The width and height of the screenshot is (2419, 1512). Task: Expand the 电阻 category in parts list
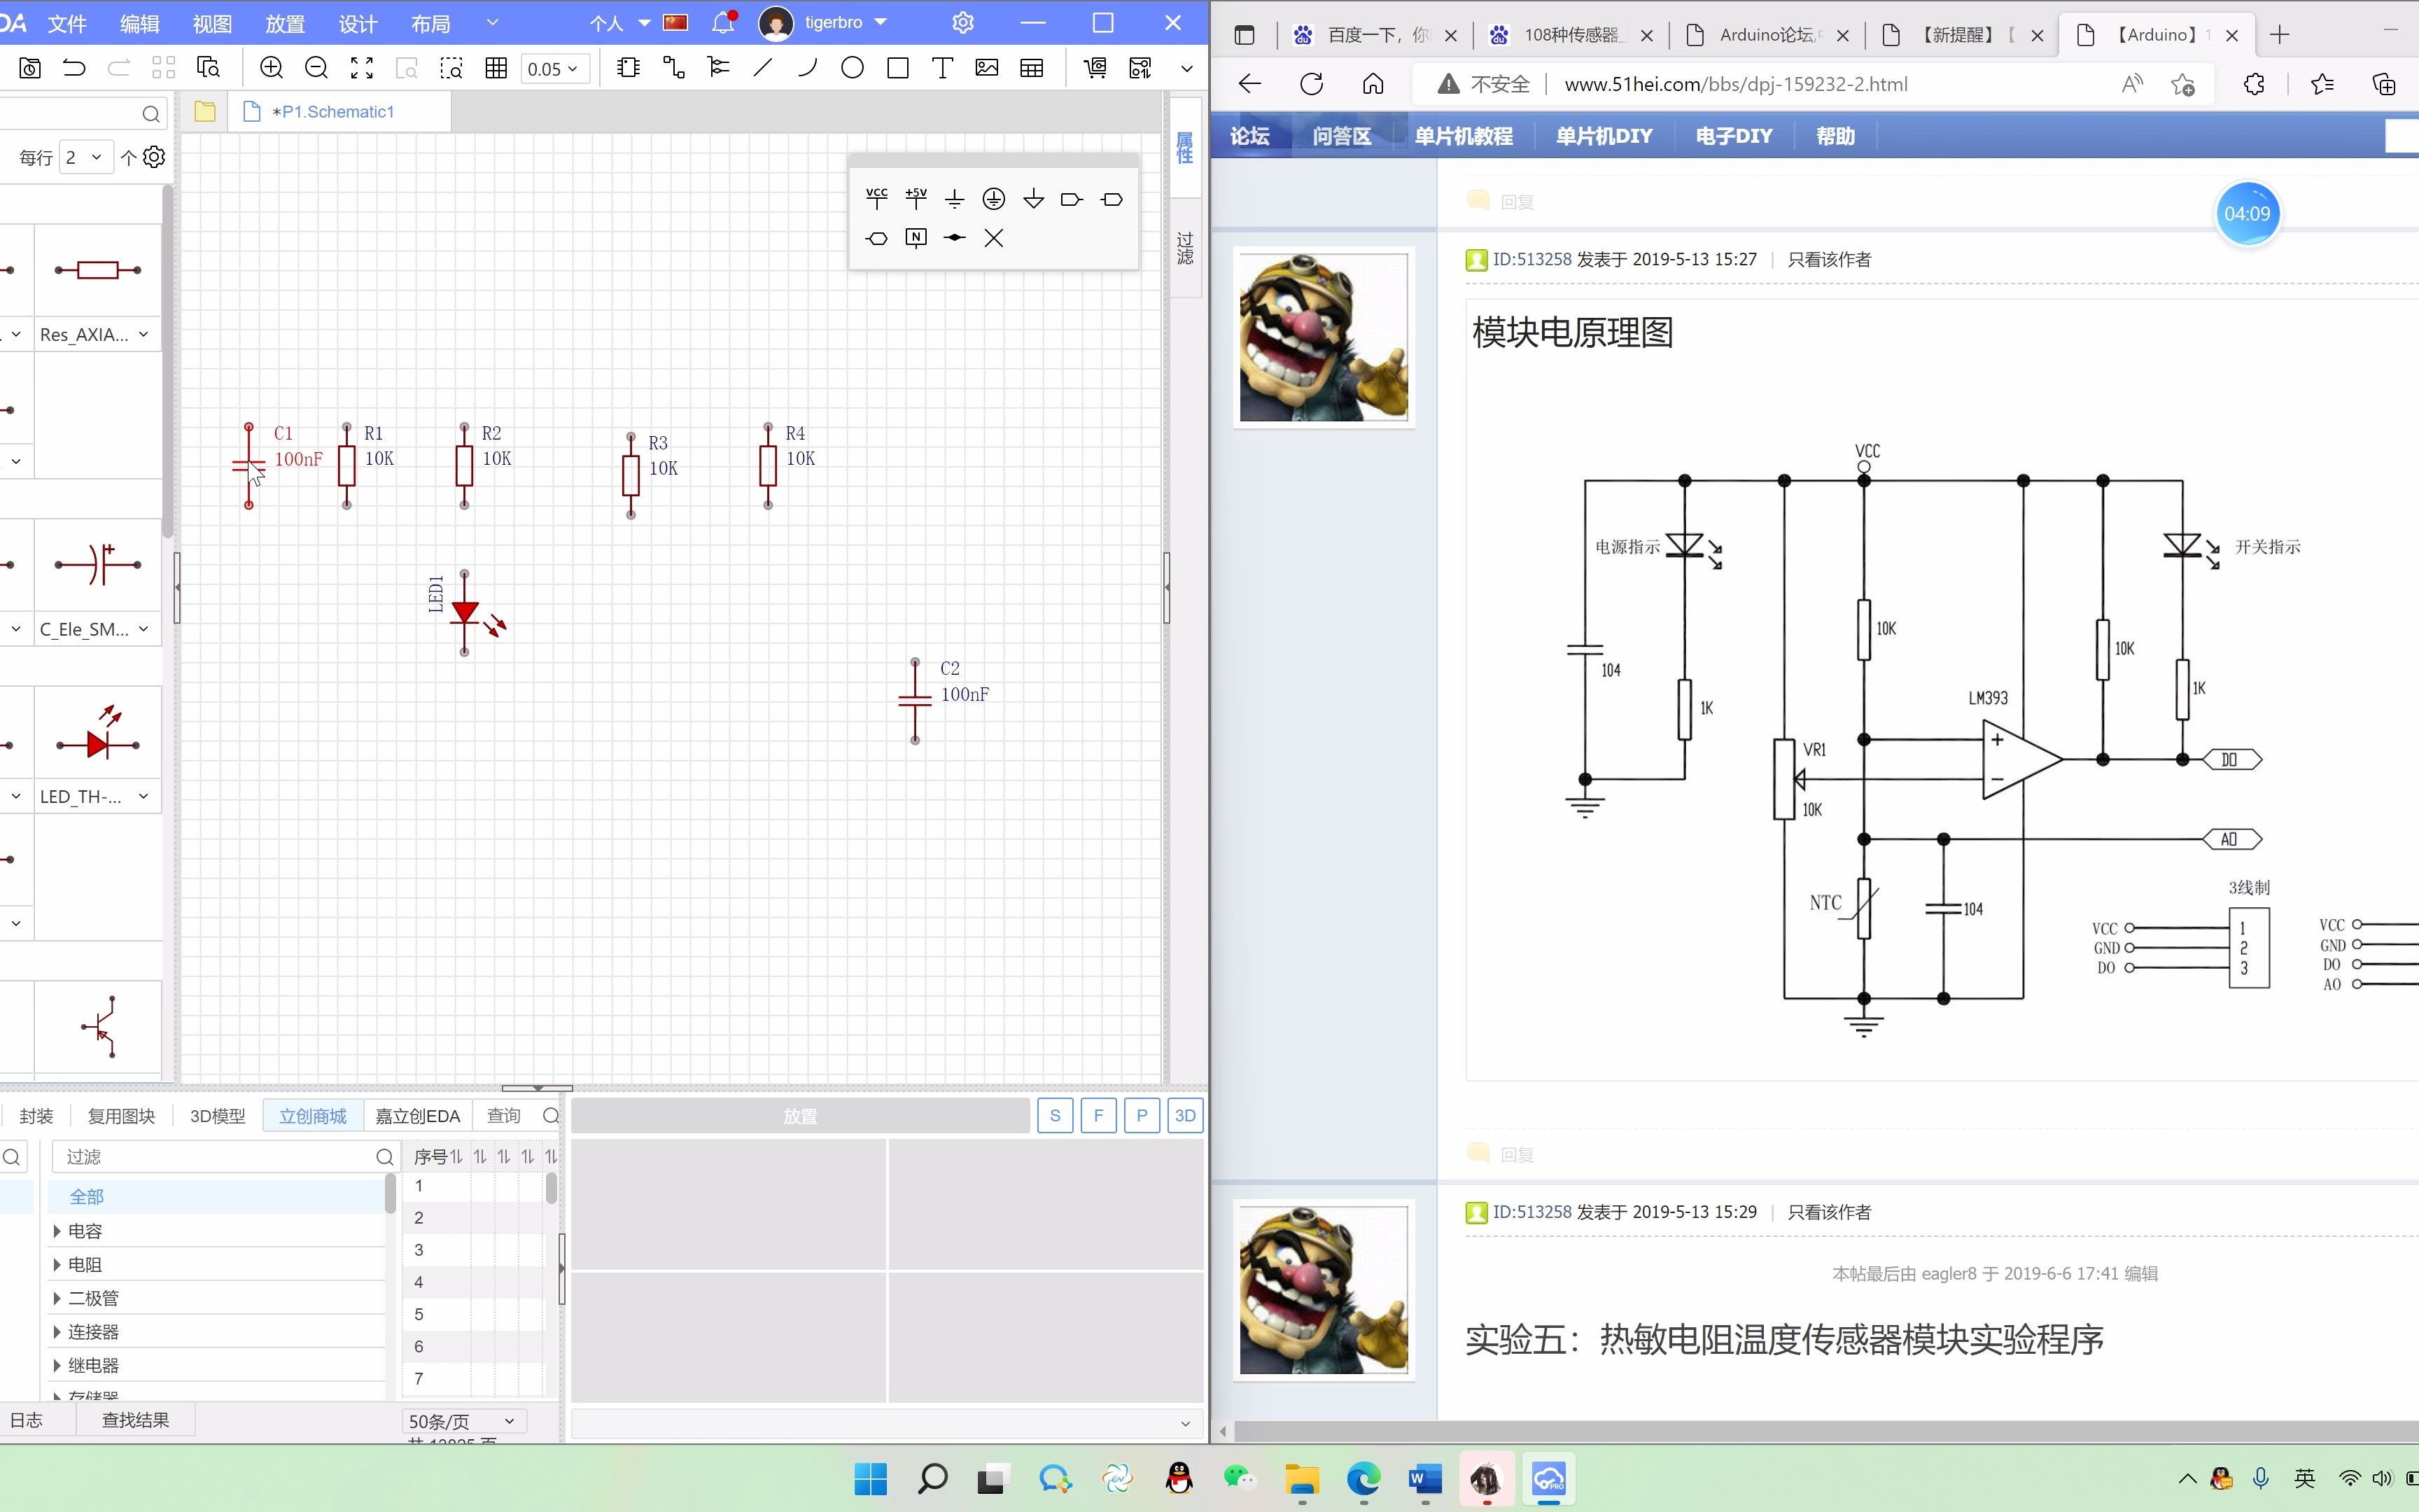tap(85, 1263)
